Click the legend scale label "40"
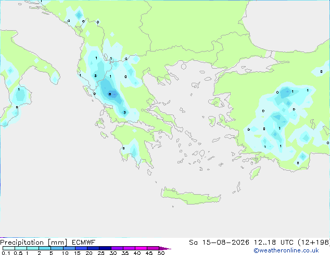The width and height of the screenshot is (330, 255). [137, 253]
